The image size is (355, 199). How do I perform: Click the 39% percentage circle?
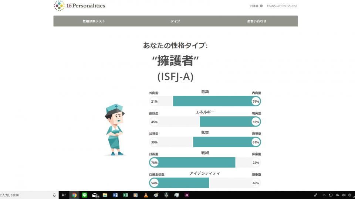click(x=154, y=142)
